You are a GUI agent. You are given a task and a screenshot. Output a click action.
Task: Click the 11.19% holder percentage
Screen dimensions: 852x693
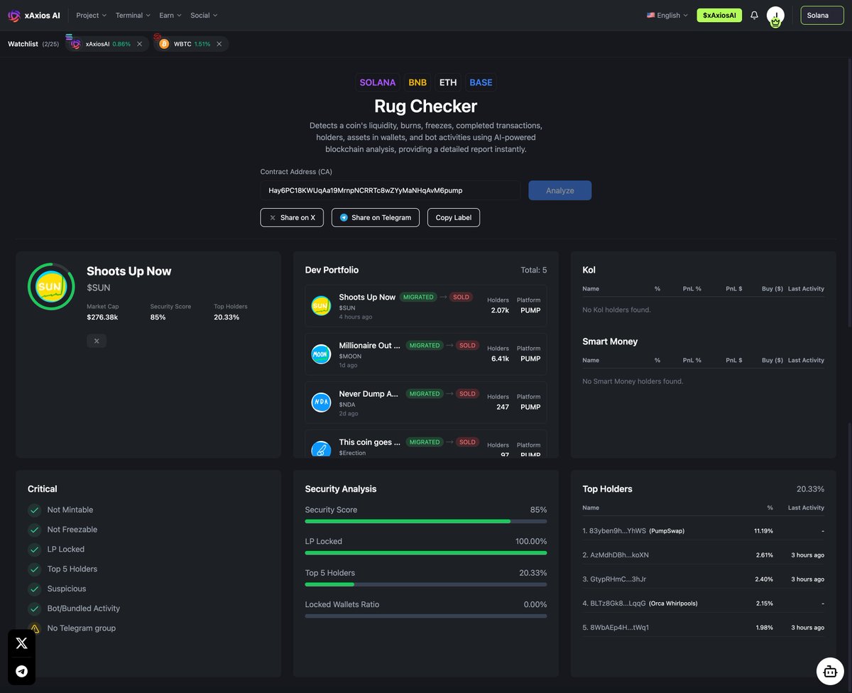point(763,530)
